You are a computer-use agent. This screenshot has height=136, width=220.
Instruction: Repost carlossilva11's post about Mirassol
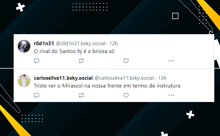pos(81,95)
